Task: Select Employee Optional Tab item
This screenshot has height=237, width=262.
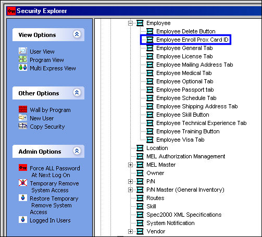Action: pos(185,81)
